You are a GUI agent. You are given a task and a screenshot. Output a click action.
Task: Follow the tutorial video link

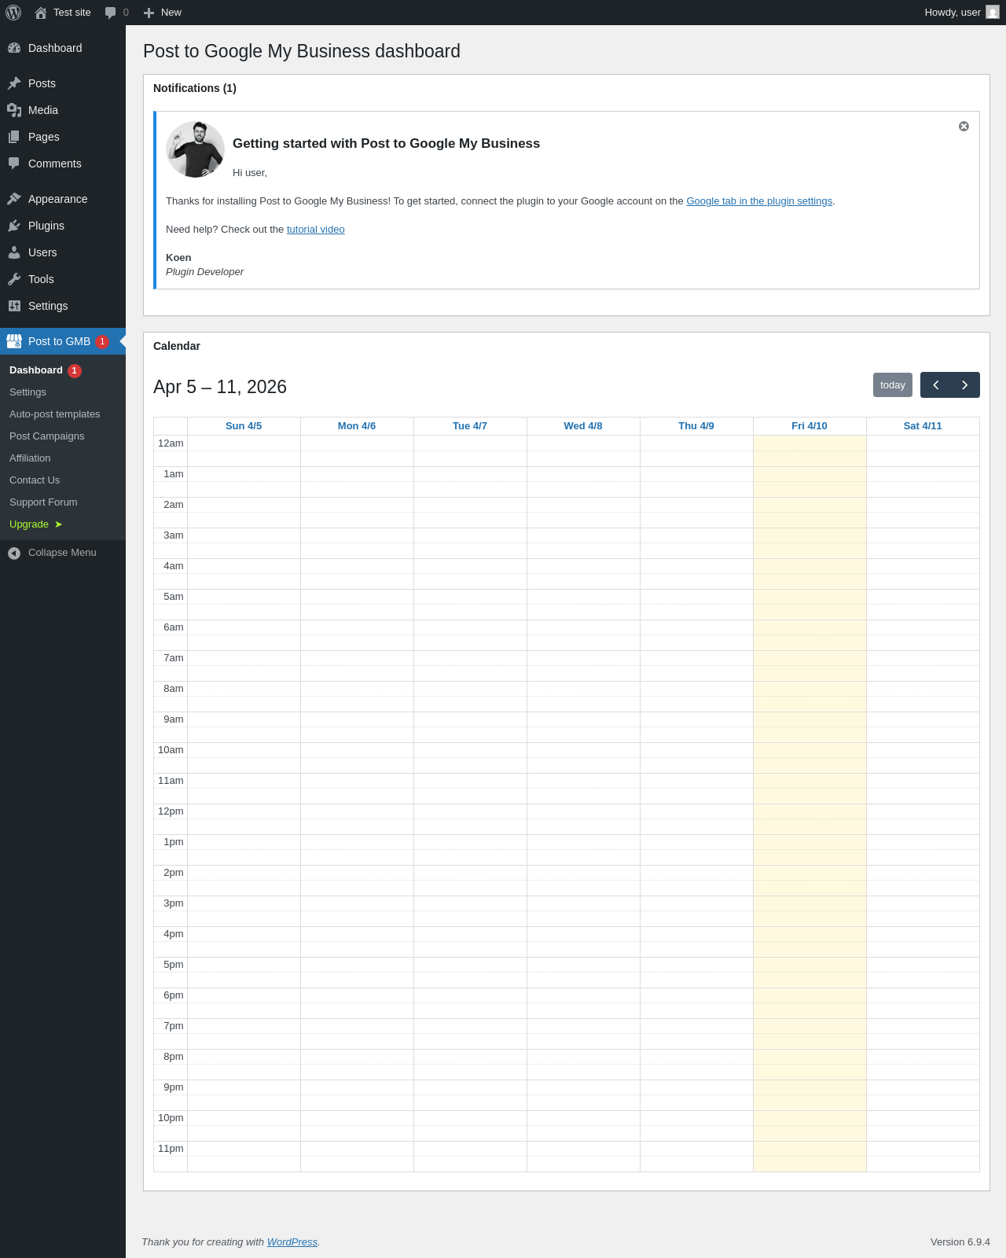click(x=315, y=230)
